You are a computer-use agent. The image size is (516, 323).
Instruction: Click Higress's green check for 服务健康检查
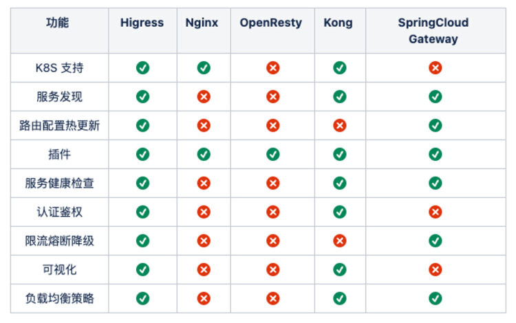[142, 183]
